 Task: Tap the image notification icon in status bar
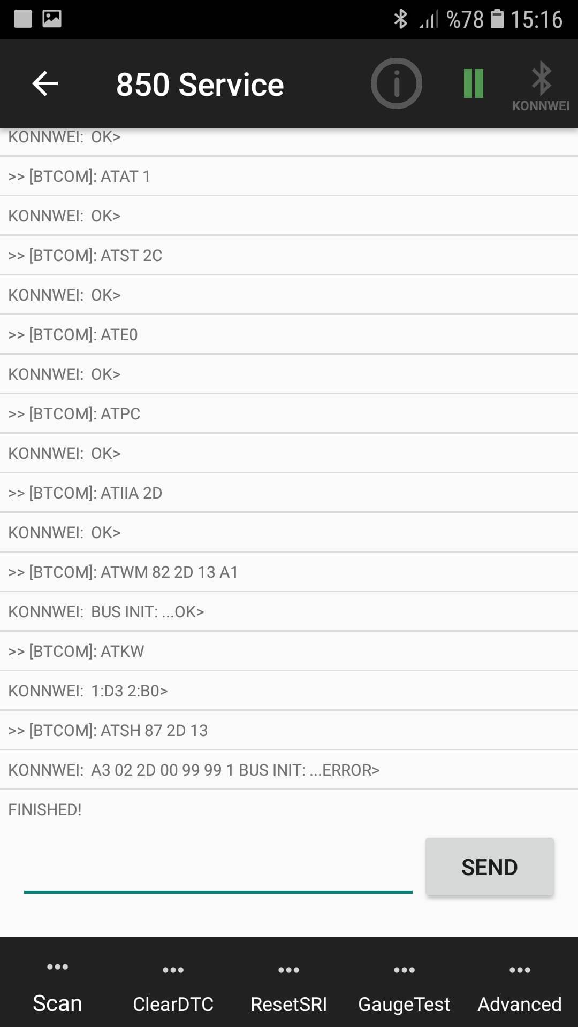pyautogui.click(x=52, y=19)
